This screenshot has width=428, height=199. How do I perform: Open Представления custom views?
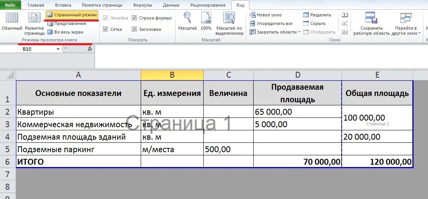coord(66,23)
